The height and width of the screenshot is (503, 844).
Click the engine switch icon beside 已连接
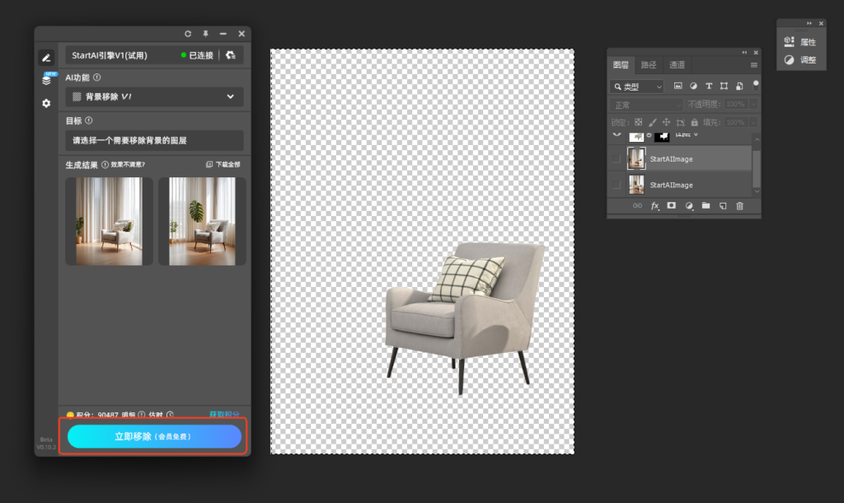pos(231,55)
